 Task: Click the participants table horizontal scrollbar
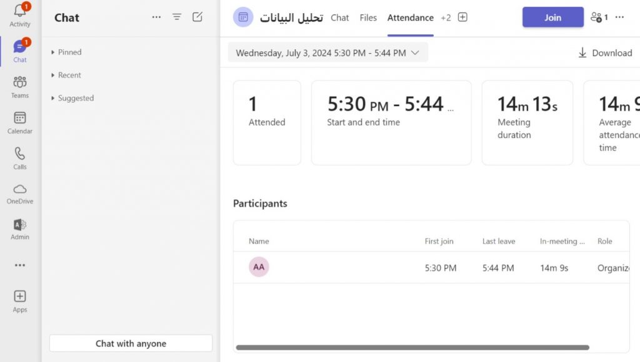click(412, 348)
